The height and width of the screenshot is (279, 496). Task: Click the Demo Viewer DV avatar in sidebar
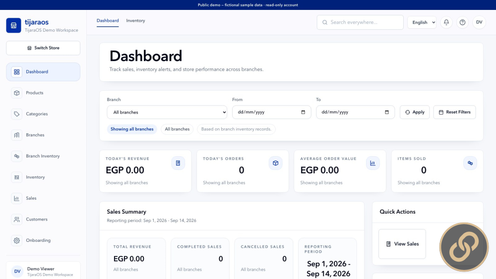coord(17,271)
